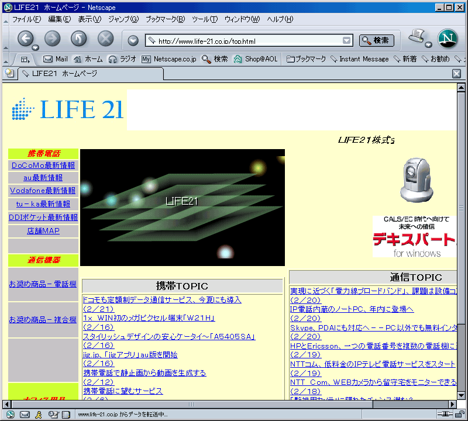Open the DDIポケット最新情報 link
Viewport: 468px width, 421px height.
pyautogui.click(x=43, y=217)
